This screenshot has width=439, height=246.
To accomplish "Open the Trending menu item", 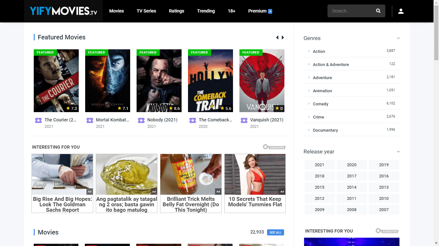I will tap(206, 11).
